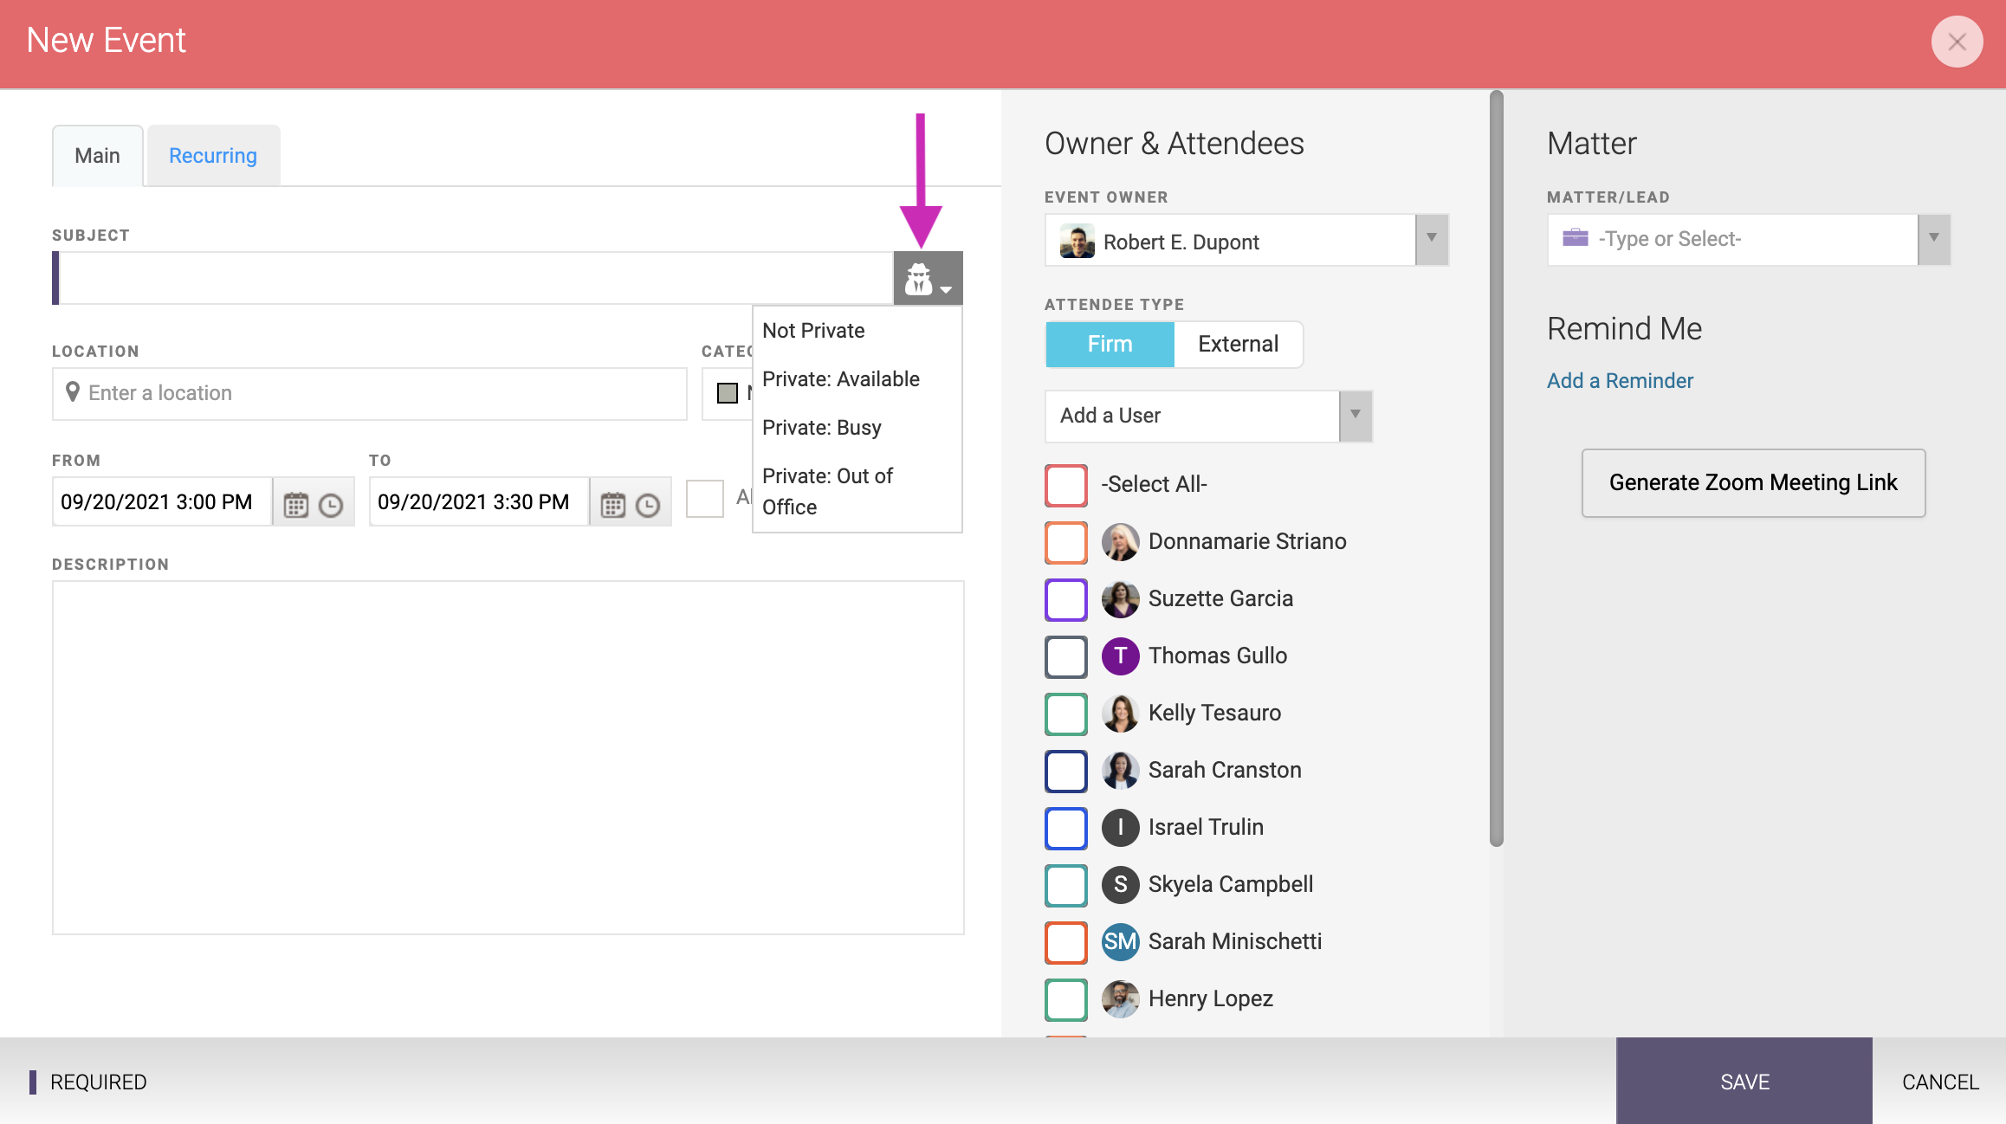Viewport: 2006px width, 1124px height.
Task: Click the briefcase icon in Matter field
Action: pyautogui.click(x=1576, y=238)
